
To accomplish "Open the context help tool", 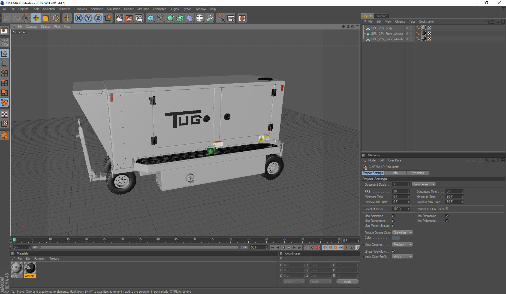I will (221, 18).
